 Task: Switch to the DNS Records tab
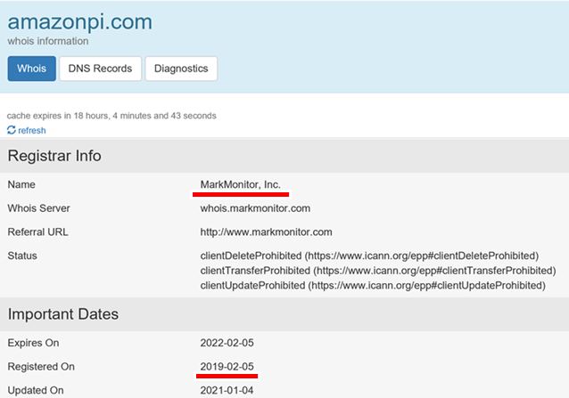click(x=100, y=69)
